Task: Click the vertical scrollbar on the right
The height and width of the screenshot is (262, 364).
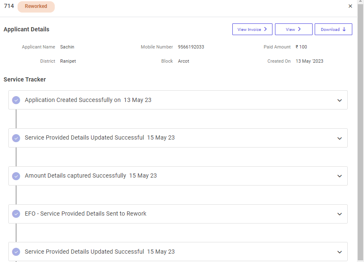Action: 360,125
